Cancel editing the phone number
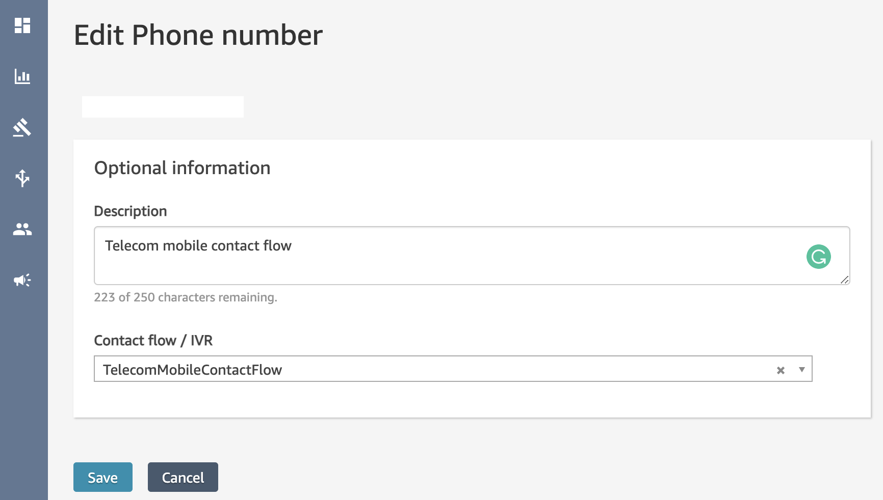This screenshot has height=500, width=883. (x=183, y=477)
